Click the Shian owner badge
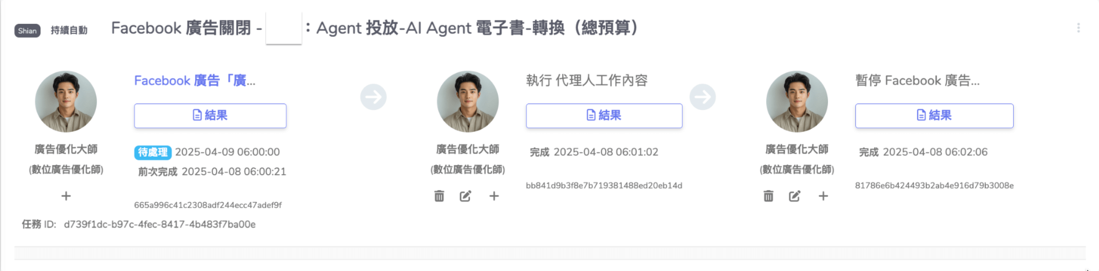Viewport: 1099px width, 271px height. pyautogui.click(x=27, y=31)
